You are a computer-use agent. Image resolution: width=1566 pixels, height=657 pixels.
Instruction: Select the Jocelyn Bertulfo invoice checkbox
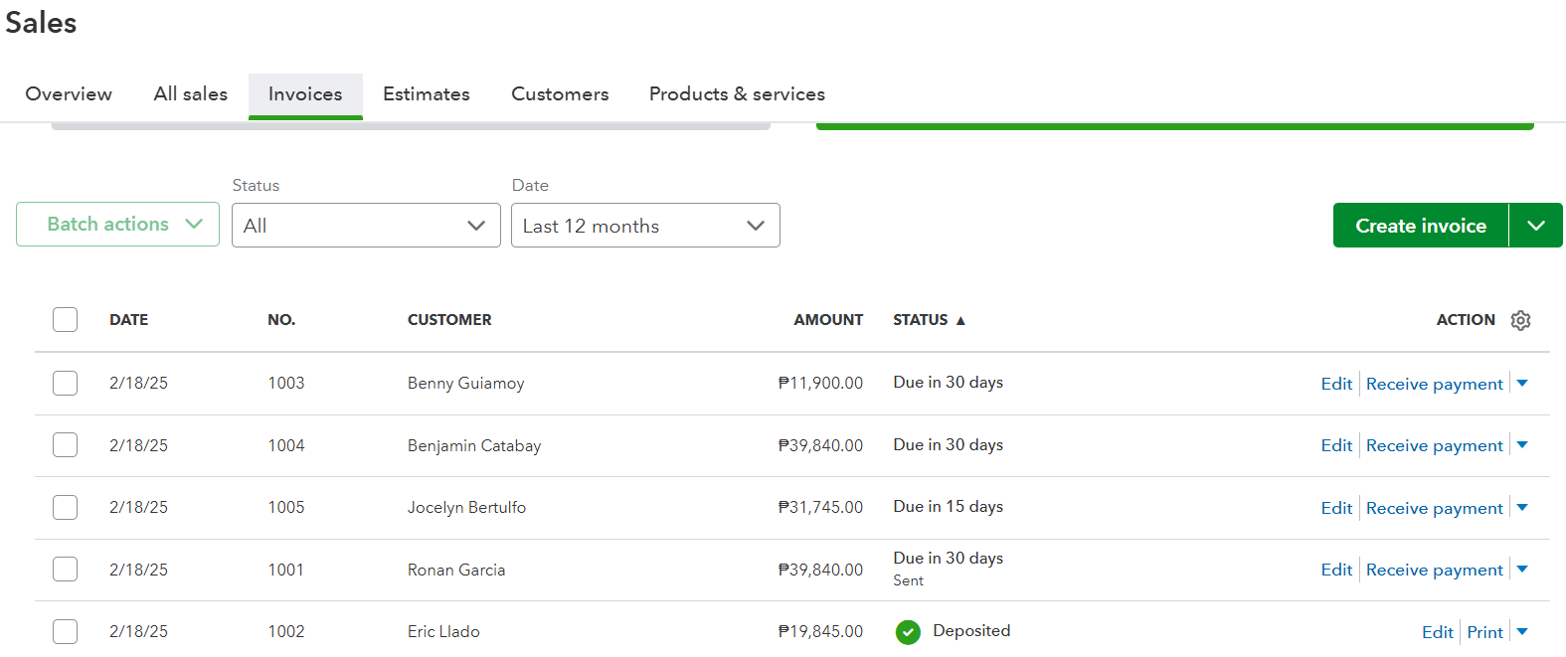[x=66, y=507]
